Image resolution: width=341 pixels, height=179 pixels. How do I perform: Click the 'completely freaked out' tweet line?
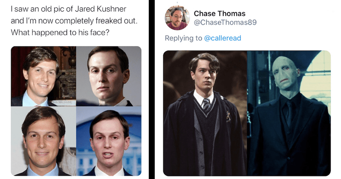74,20
